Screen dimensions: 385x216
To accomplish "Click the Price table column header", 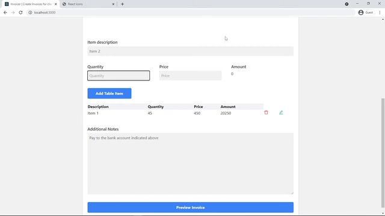I will tap(199, 107).
